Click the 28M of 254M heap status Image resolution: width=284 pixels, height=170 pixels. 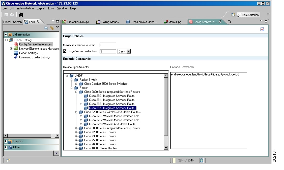tap(186, 160)
